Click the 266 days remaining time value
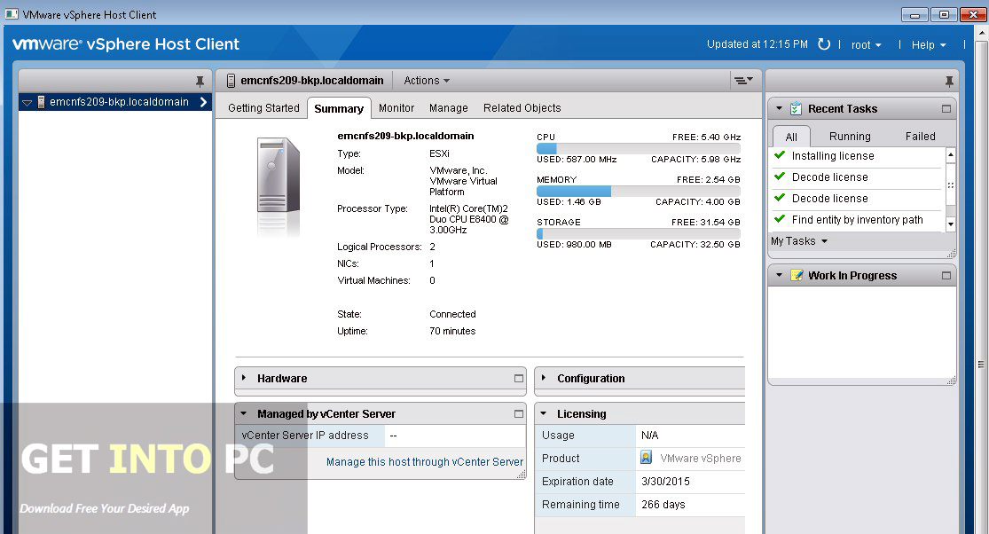Image resolution: width=989 pixels, height=534 pixels. [663, 505]
